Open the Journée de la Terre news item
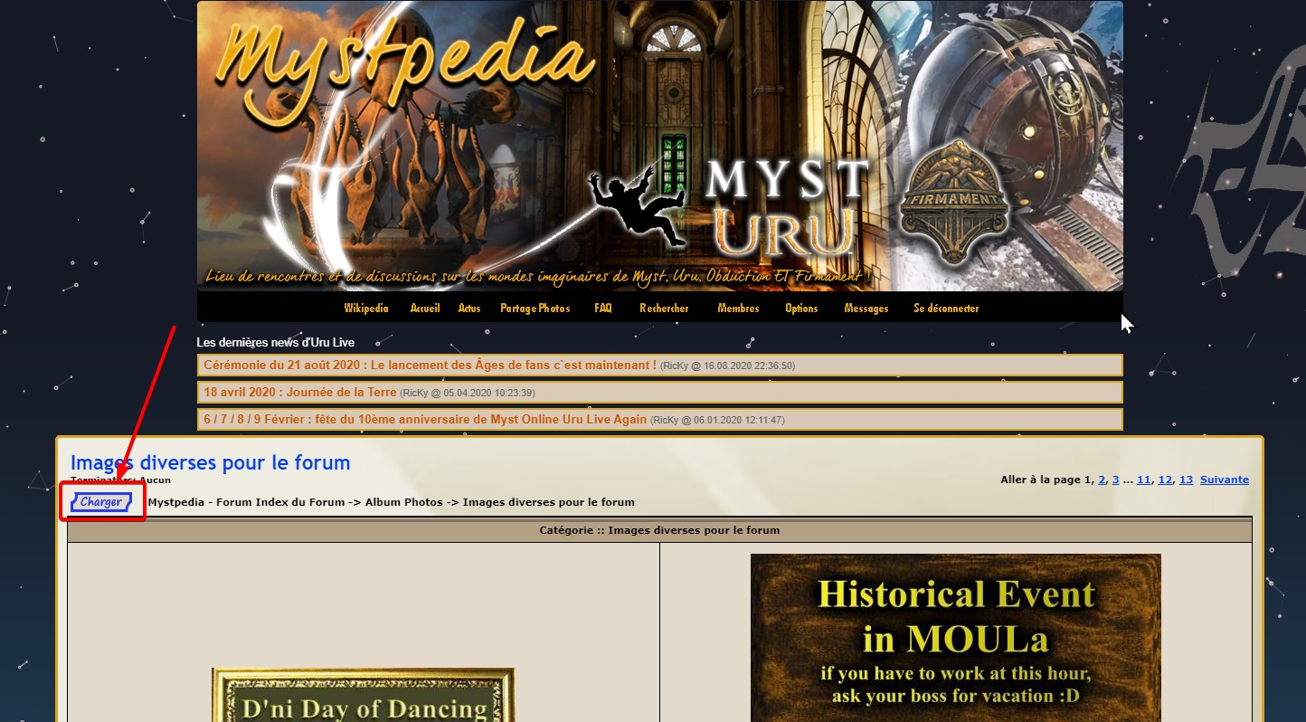 coord(299,393)
